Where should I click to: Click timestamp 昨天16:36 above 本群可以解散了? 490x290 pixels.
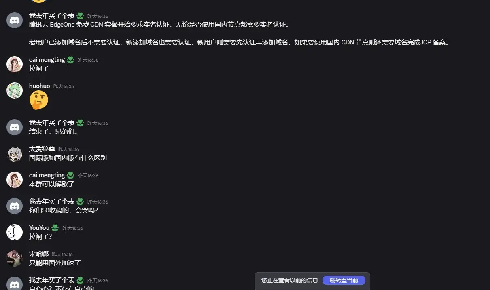(x=88, y=176)
